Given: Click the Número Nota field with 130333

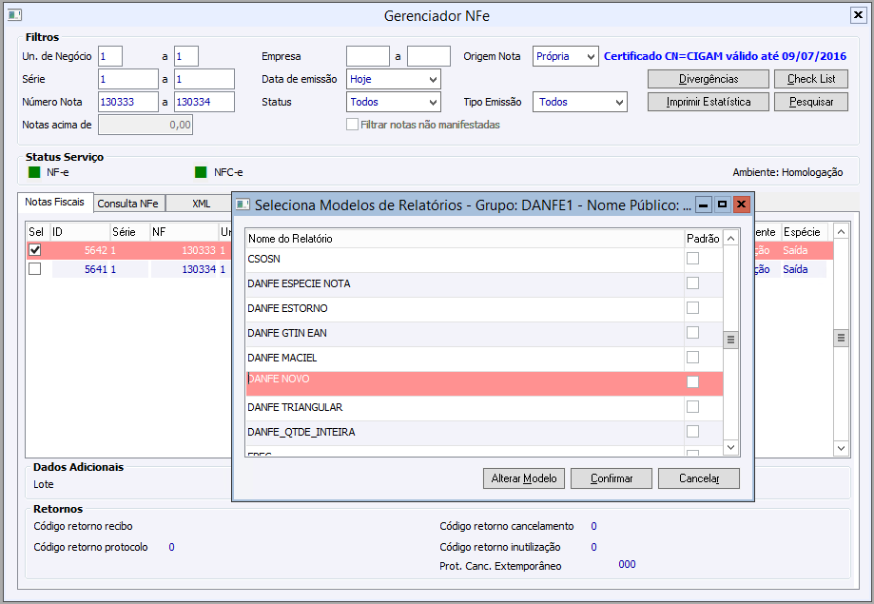Looking at the screenshot, I should click(128, 102).
